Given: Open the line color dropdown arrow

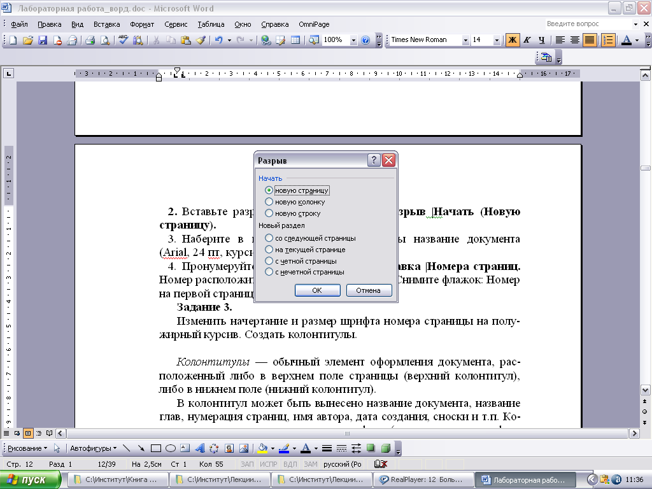Looking at the screenshot, I should 294,448.
